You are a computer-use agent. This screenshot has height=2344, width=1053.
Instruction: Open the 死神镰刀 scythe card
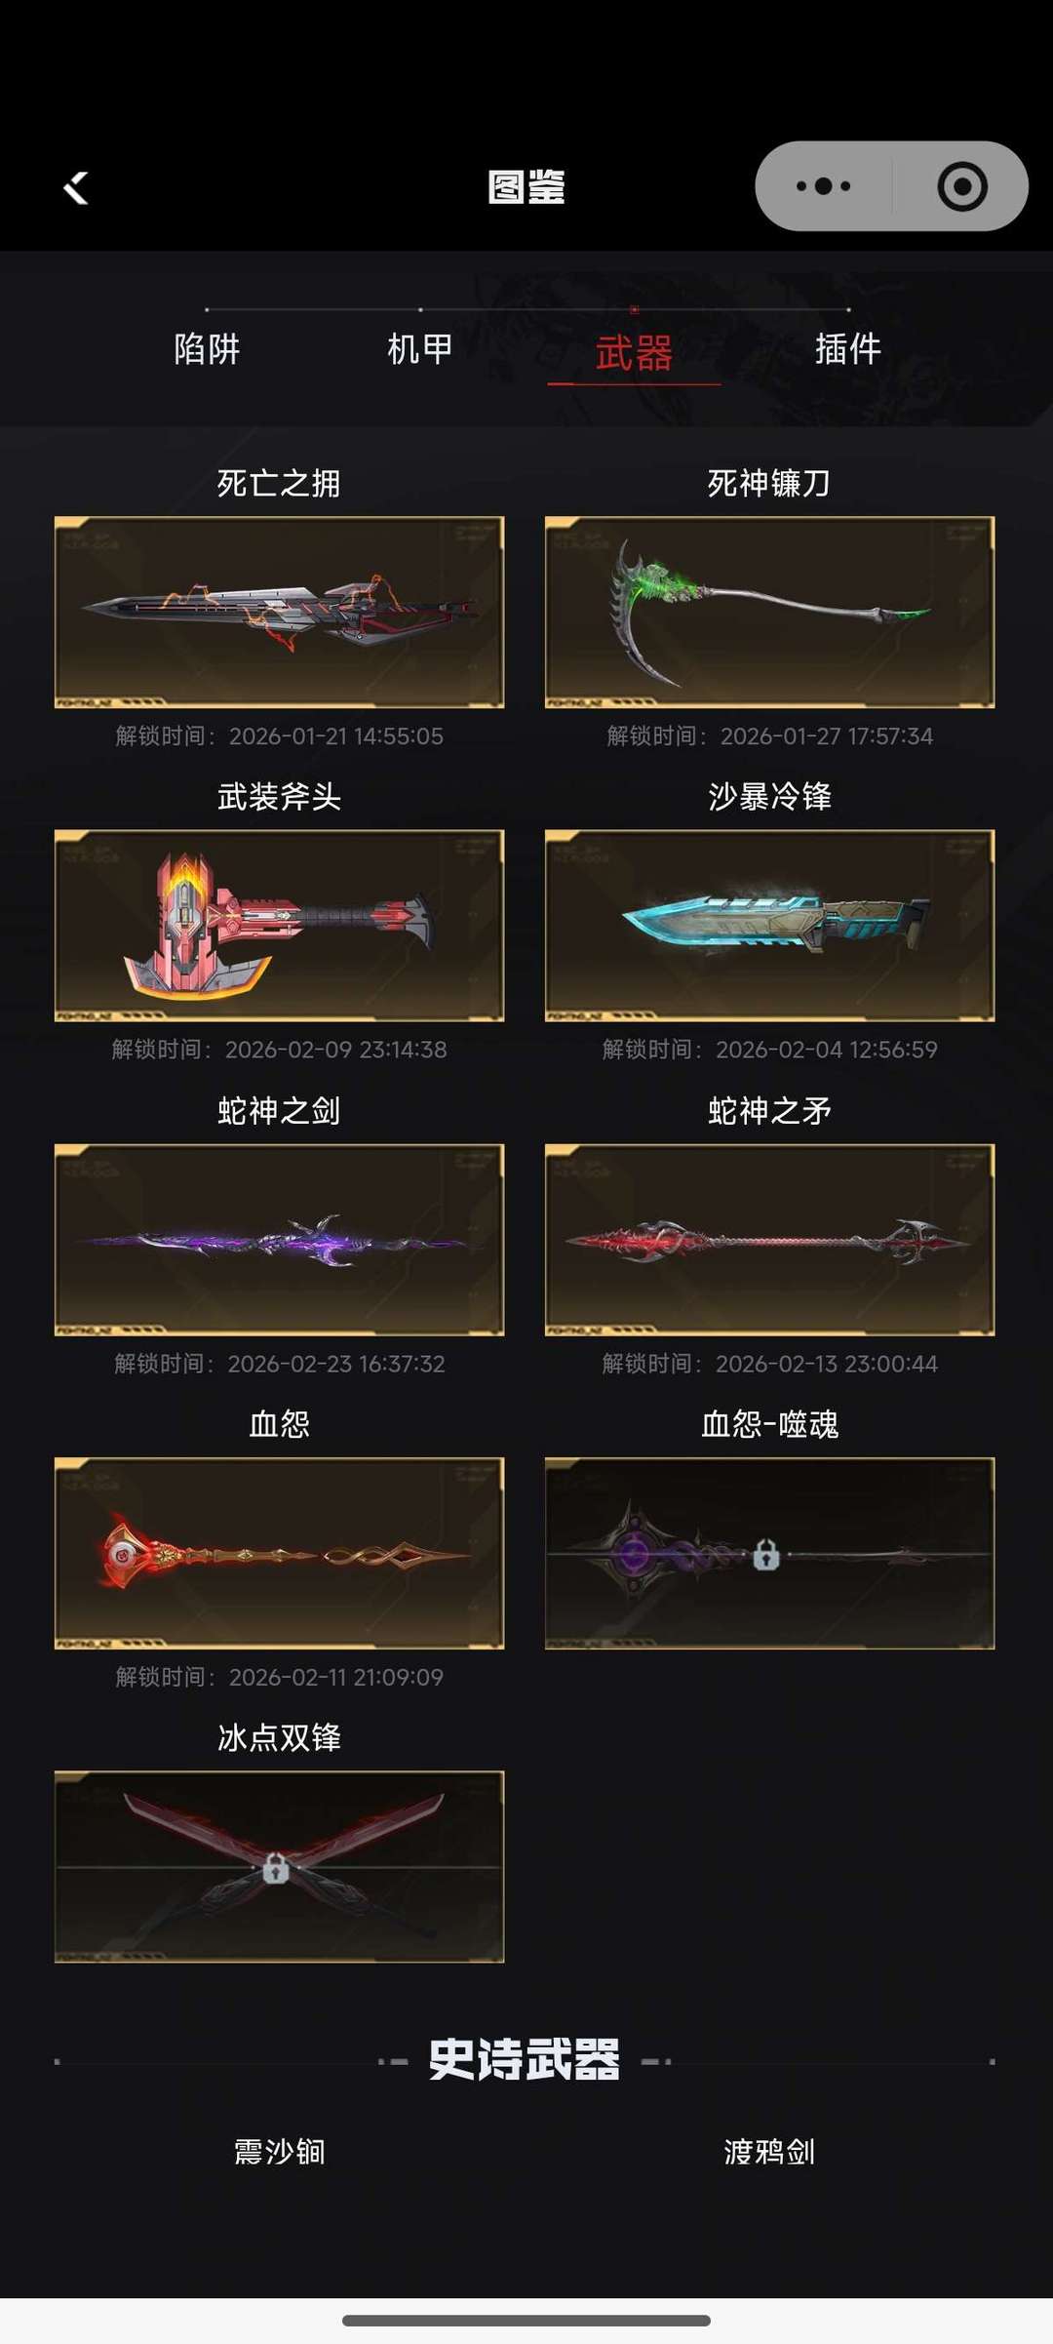click(769, 612)
